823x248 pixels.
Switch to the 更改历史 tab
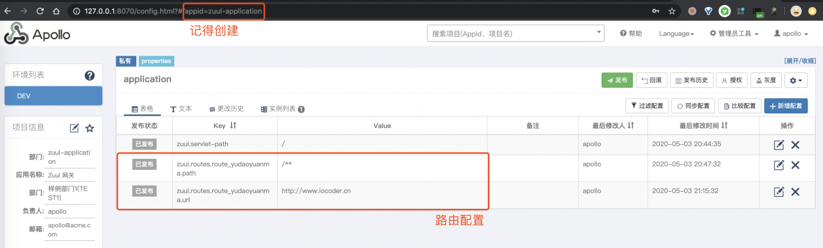[226, 109]
